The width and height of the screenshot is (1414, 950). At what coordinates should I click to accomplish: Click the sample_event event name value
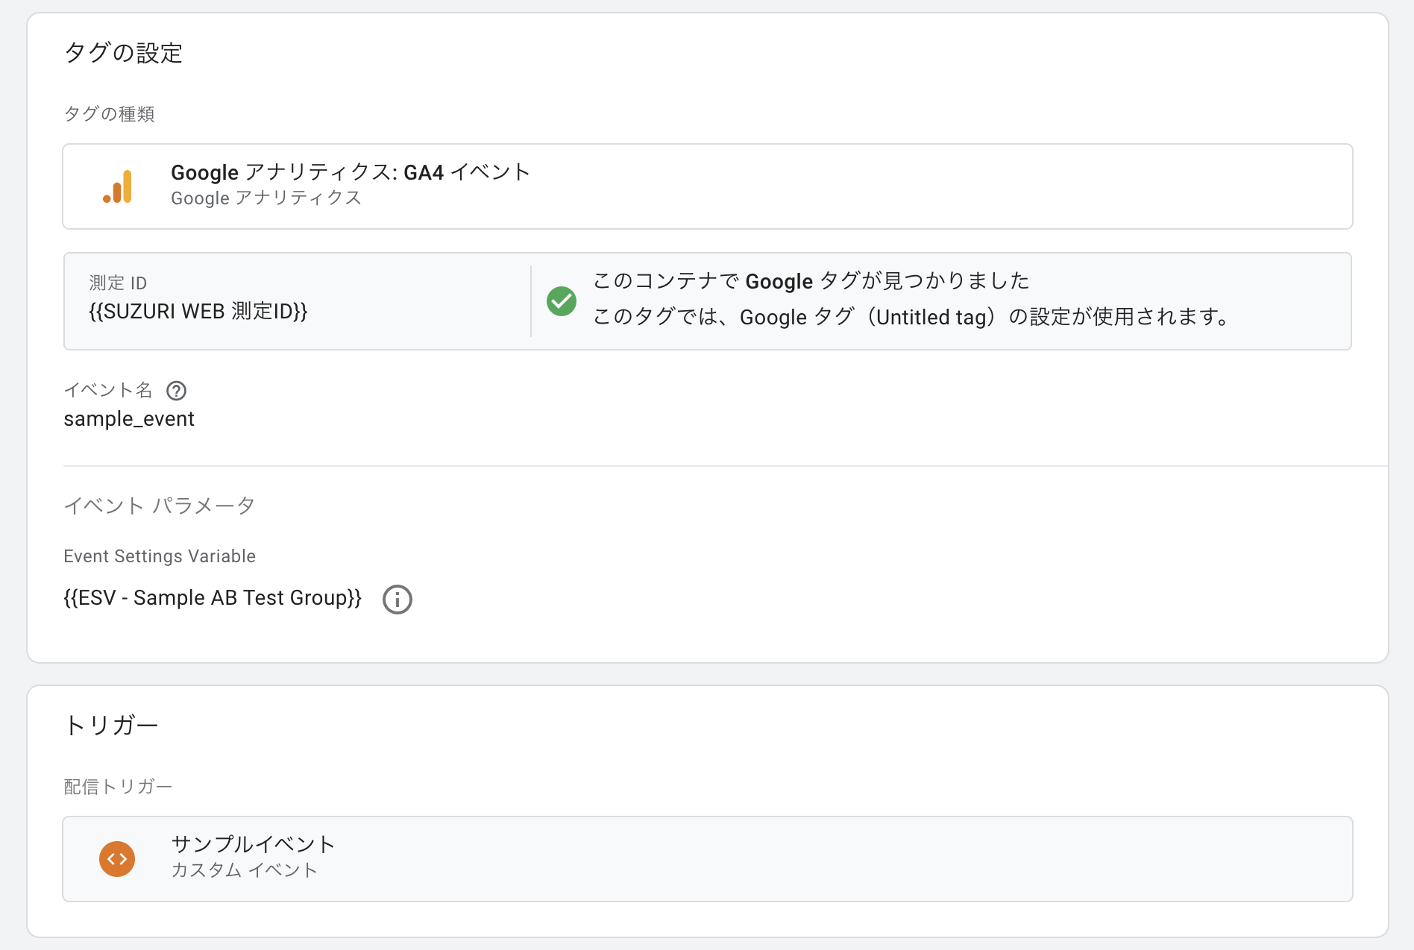coord(129,419)
